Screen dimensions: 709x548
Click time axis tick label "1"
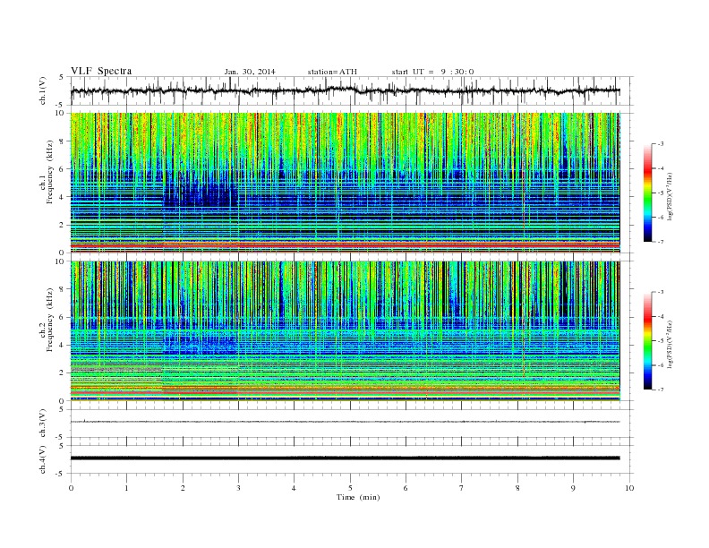[x=126, y=488]
